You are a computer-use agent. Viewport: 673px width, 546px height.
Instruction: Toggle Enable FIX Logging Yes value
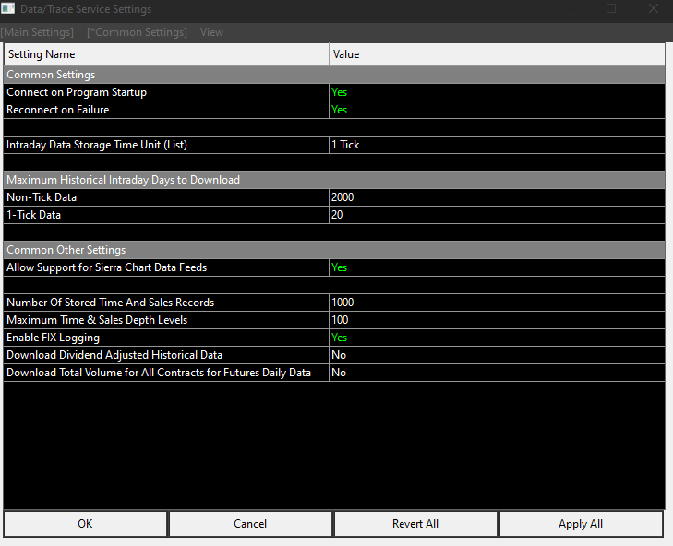[497, 338]
